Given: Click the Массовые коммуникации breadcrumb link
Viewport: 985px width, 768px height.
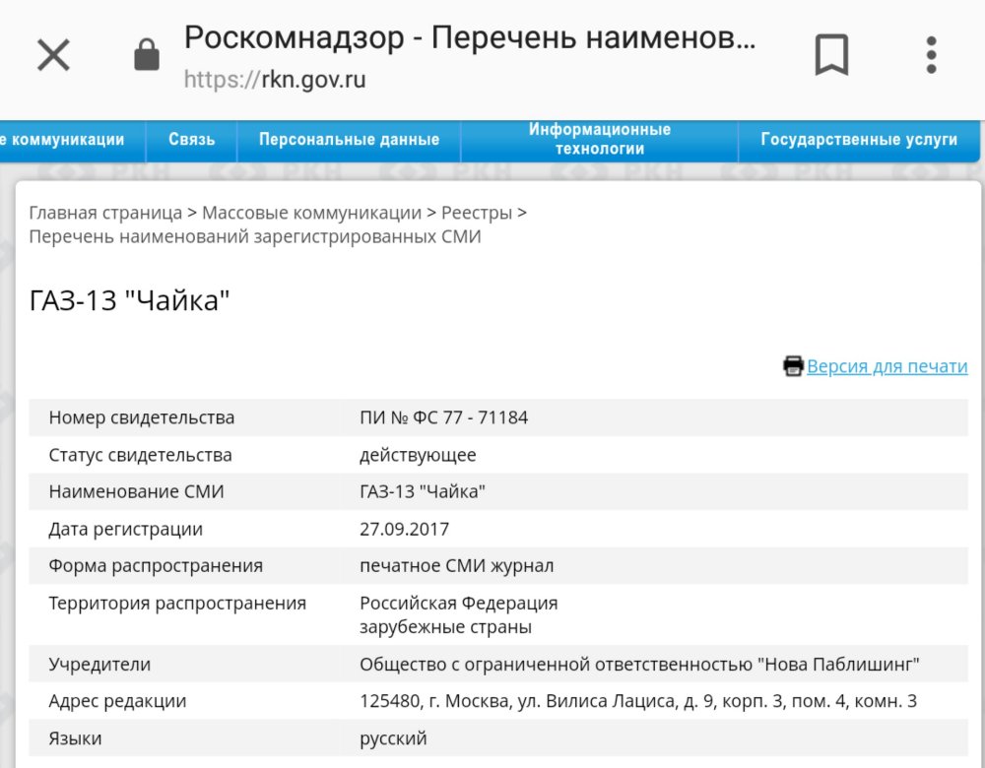Looking at the screenshot, I should tap(311, 213).
